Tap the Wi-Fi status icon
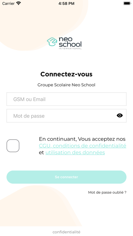This screenshot has width=133, height=236. click(19, 3)
